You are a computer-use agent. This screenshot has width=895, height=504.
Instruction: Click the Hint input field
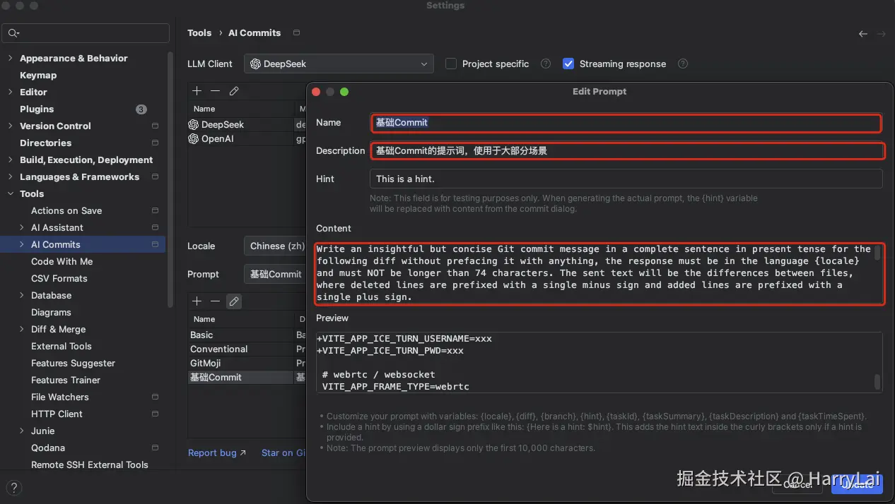(x=626, y=179)
